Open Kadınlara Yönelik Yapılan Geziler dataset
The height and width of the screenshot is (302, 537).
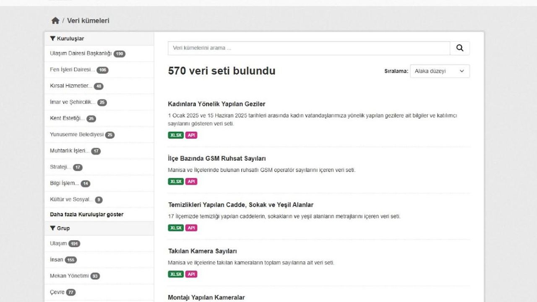(x=216, y=104)
